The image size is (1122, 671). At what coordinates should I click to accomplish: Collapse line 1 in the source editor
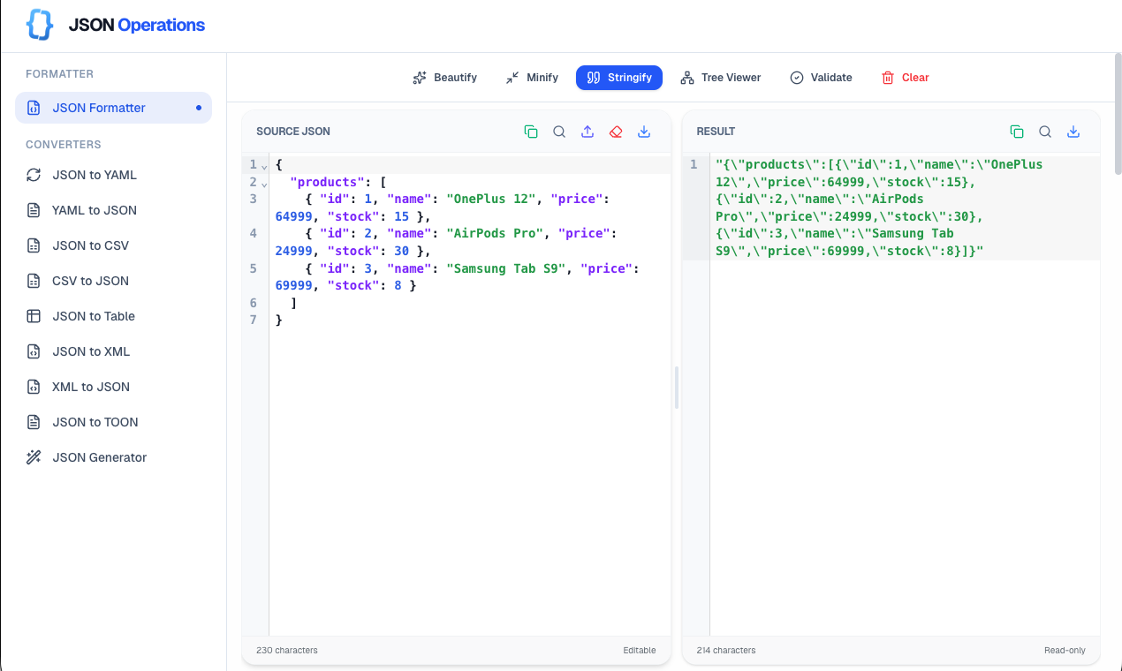click(263, 165)
